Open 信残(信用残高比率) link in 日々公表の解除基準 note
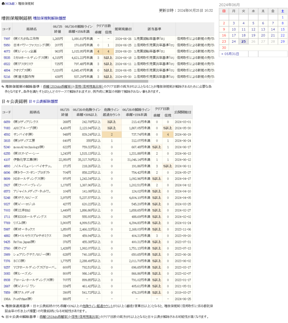 (85, 317)
